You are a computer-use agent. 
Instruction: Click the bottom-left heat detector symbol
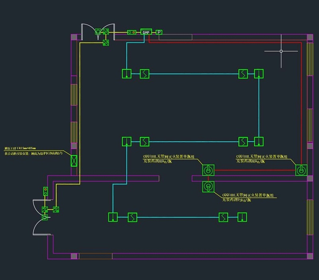[x=113, y=217]
